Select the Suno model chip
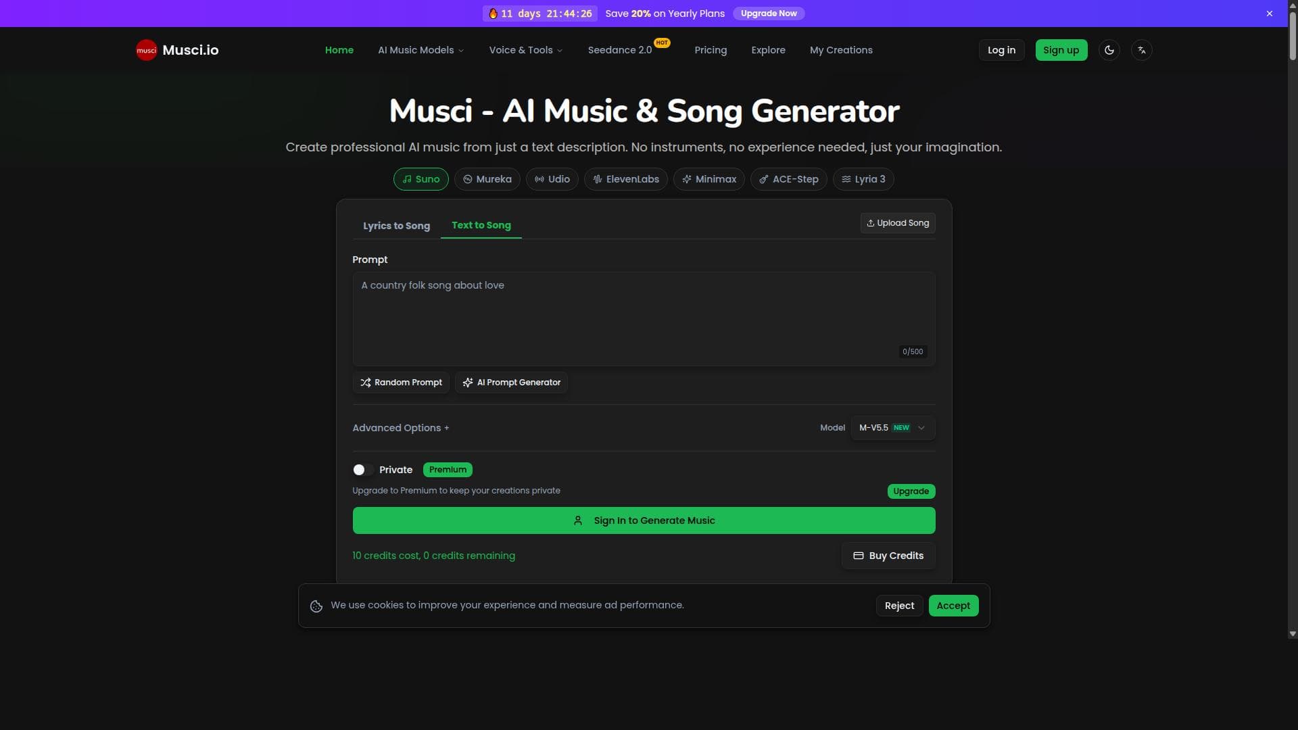This screenshot has height=730, width=1298. pyautogui.click(x=420, y=179)
